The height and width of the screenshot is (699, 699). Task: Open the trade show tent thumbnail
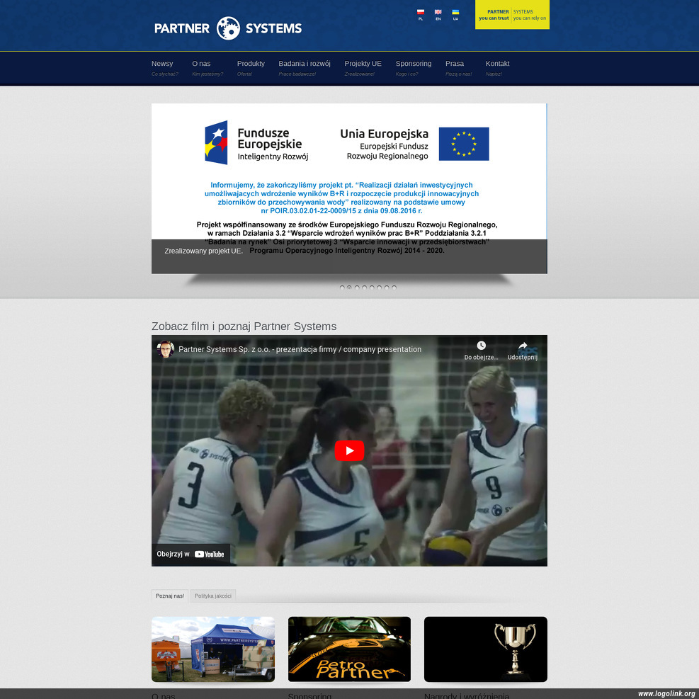[x=213, y=649]
